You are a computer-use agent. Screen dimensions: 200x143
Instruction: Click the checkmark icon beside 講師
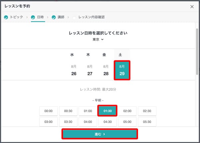[53, 17]
